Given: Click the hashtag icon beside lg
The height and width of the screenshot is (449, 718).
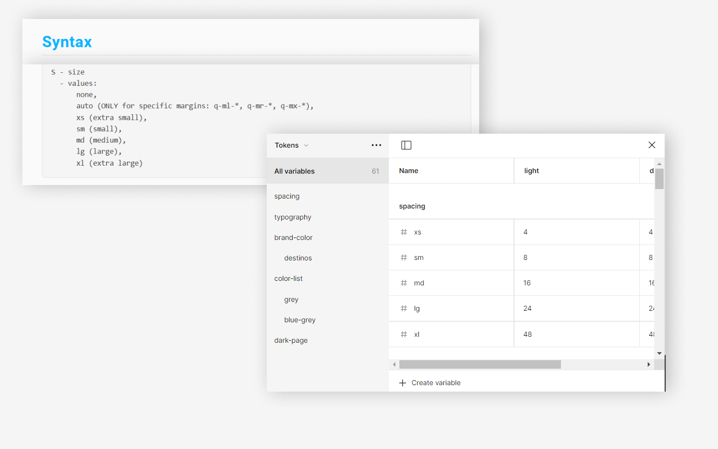Looking at the screenshot, I should (x=403, y=308).
